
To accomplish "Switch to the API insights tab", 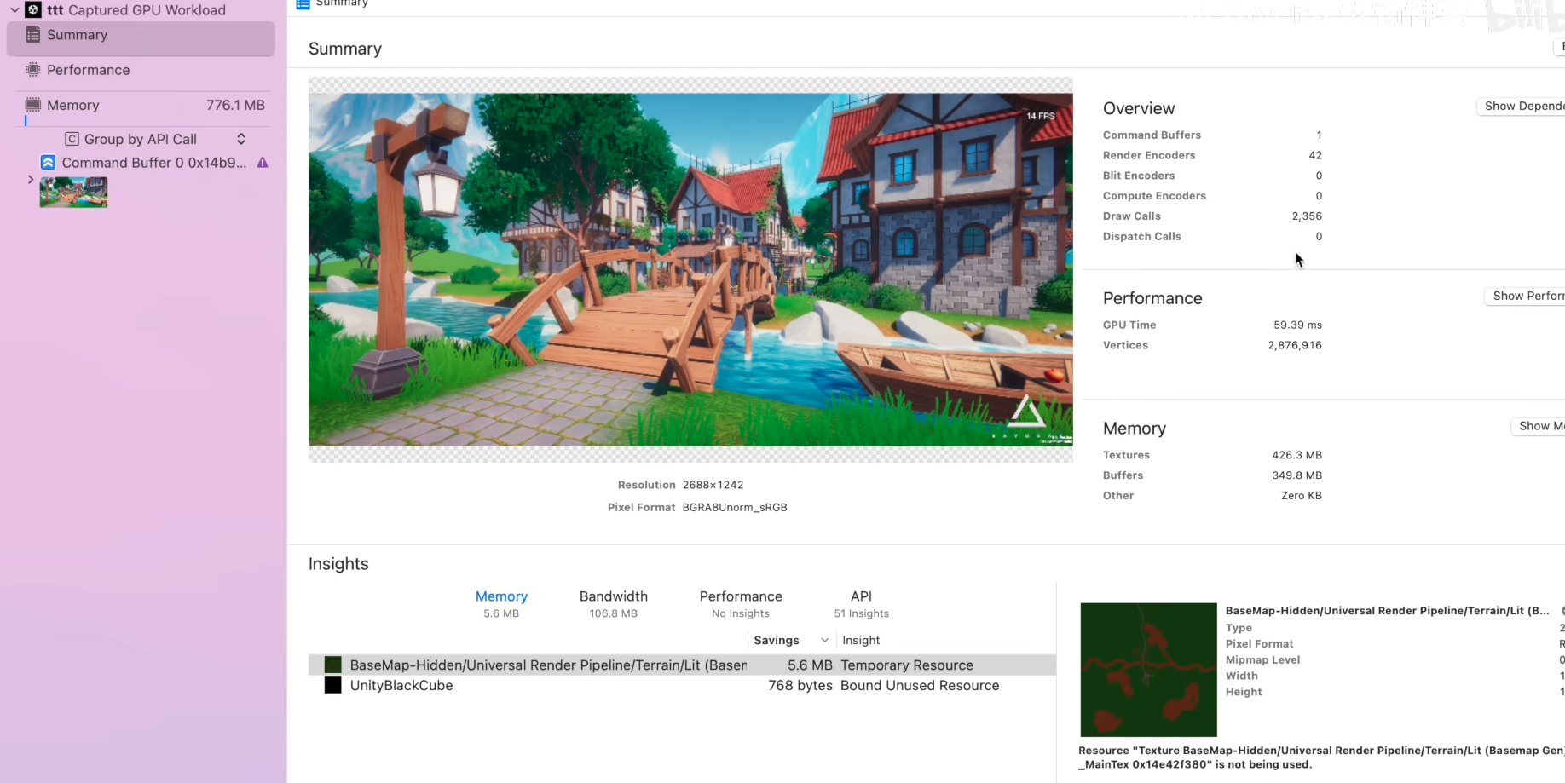I will tap(861, 603).
